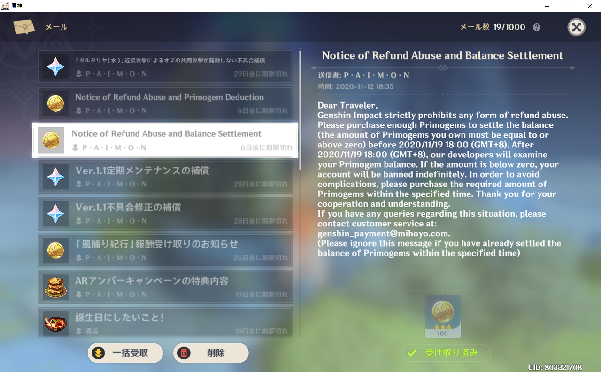This screenshot has height=372, width=601.
Task: Click the mora coin icon of Primogem Deduction mail
Action: tap(55, 103)
